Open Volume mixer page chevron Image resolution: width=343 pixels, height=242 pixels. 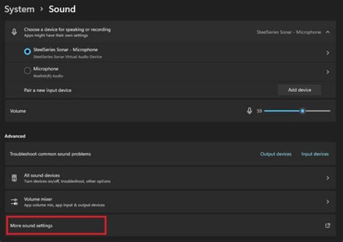328,202
